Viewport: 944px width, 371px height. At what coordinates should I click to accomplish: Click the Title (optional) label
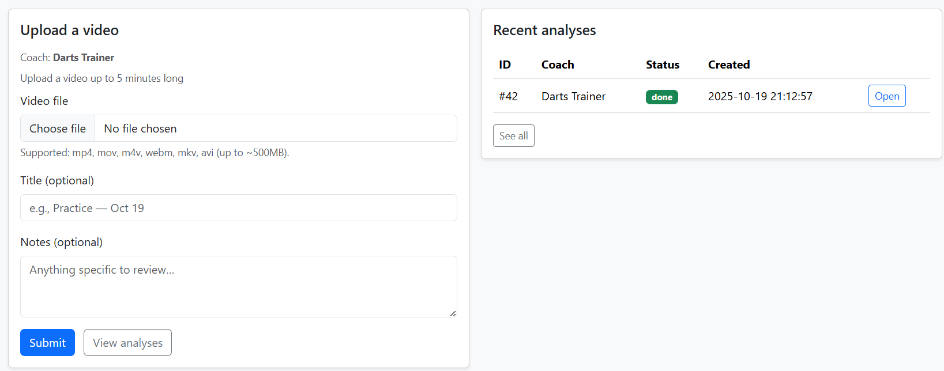pyautogui.click(x=57, y=180)
